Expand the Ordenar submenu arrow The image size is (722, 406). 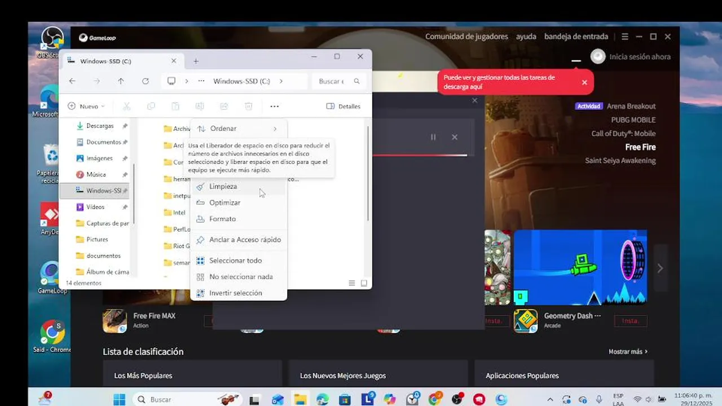275,129
